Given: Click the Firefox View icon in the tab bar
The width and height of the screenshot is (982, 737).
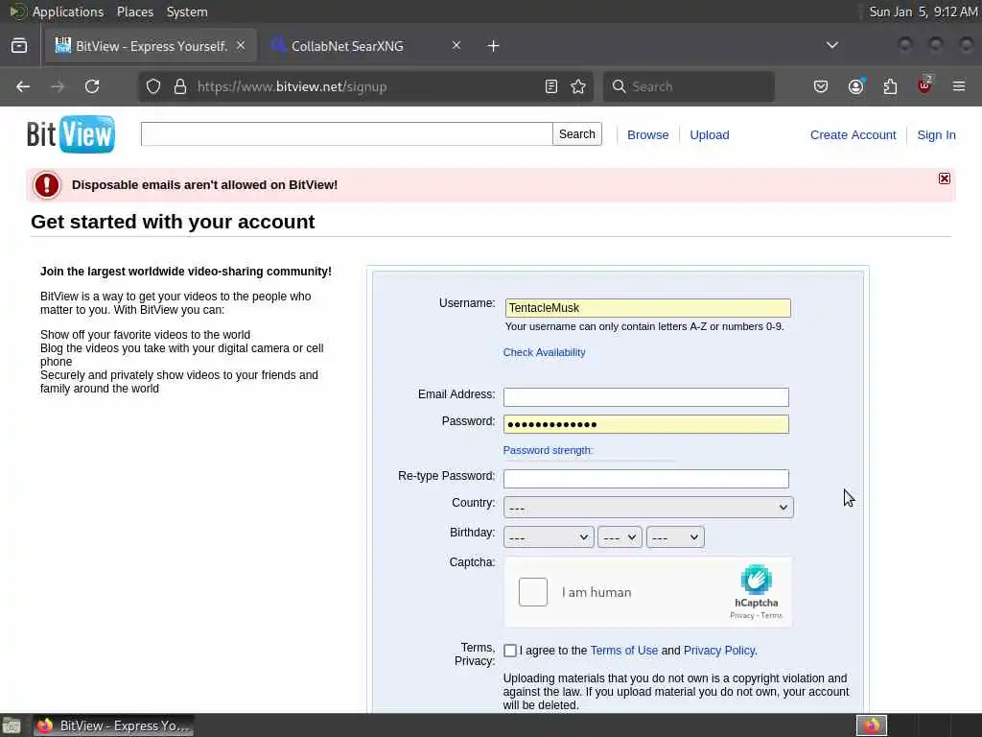Looking at the screenshot, I should click(19, 46).
